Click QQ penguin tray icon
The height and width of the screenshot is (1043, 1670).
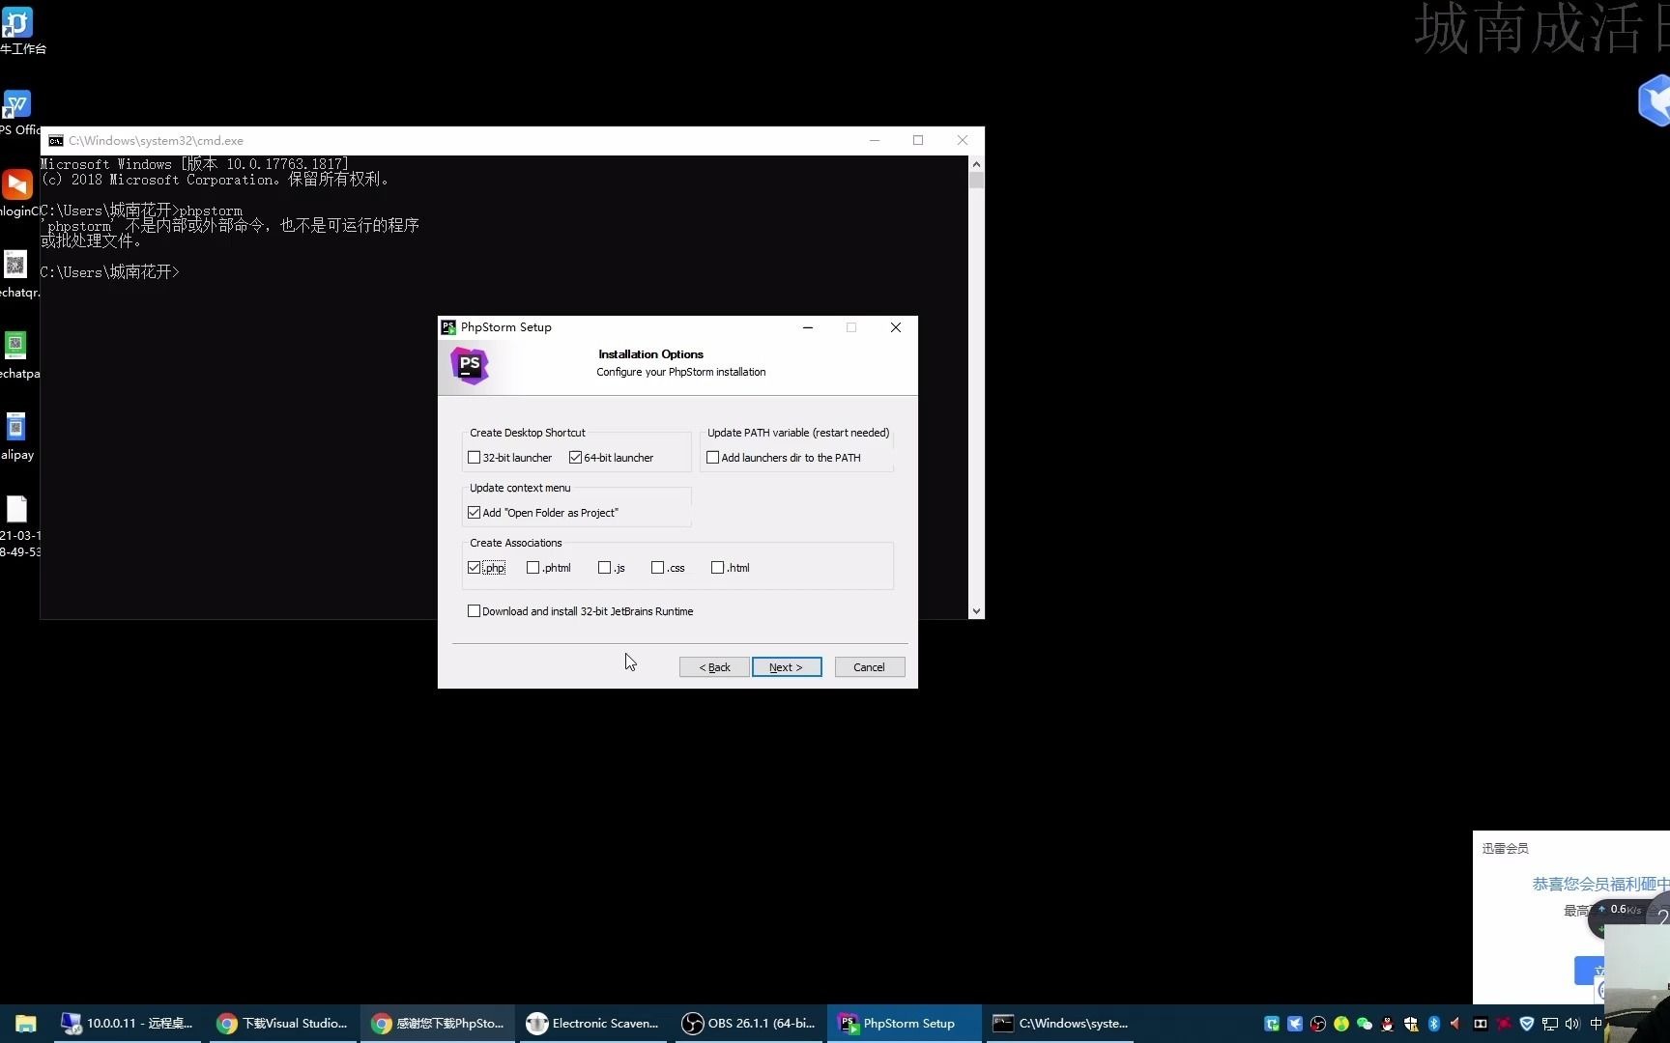coord(1388,1024)
